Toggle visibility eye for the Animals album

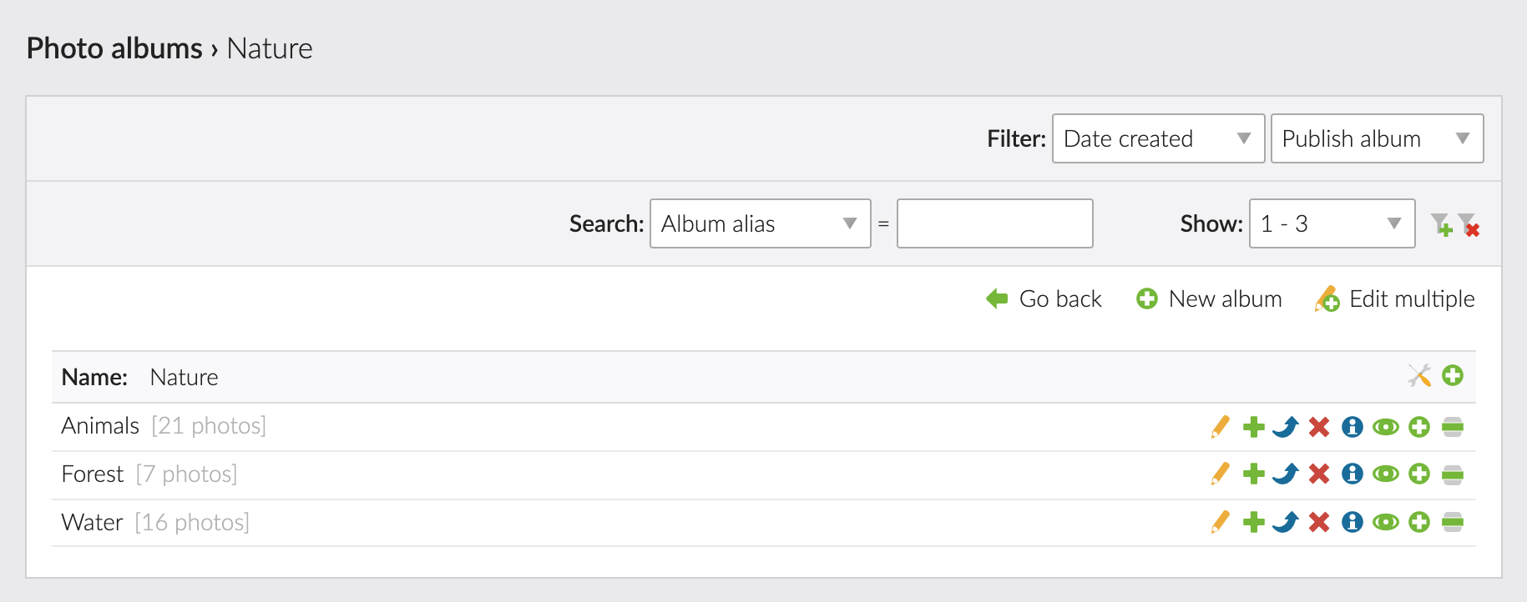1386,427
